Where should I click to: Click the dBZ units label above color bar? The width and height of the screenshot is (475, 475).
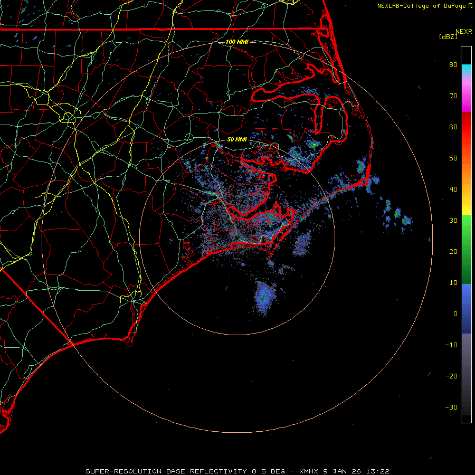coord(448,36)
